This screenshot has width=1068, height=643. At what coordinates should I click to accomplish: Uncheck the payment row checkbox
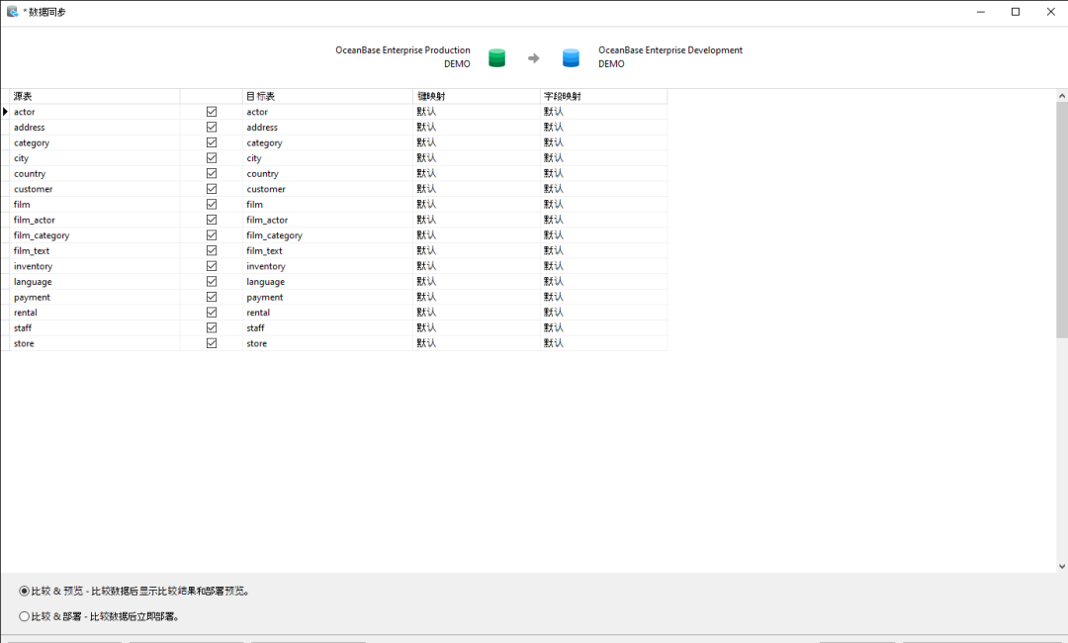[x=212, y=297]
